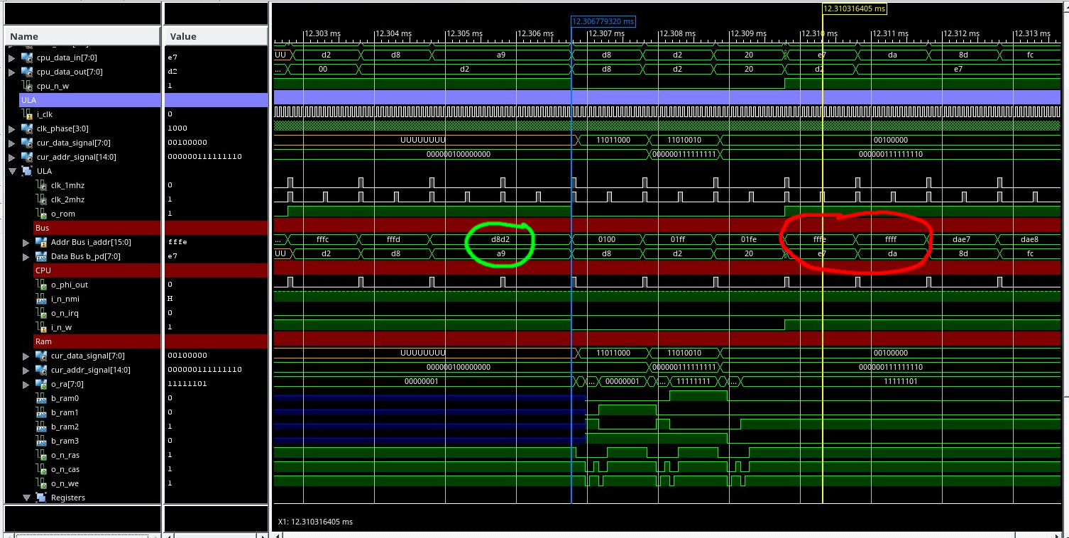Click value 11111101 in the o_ra Value cell

tap(189, 384)
